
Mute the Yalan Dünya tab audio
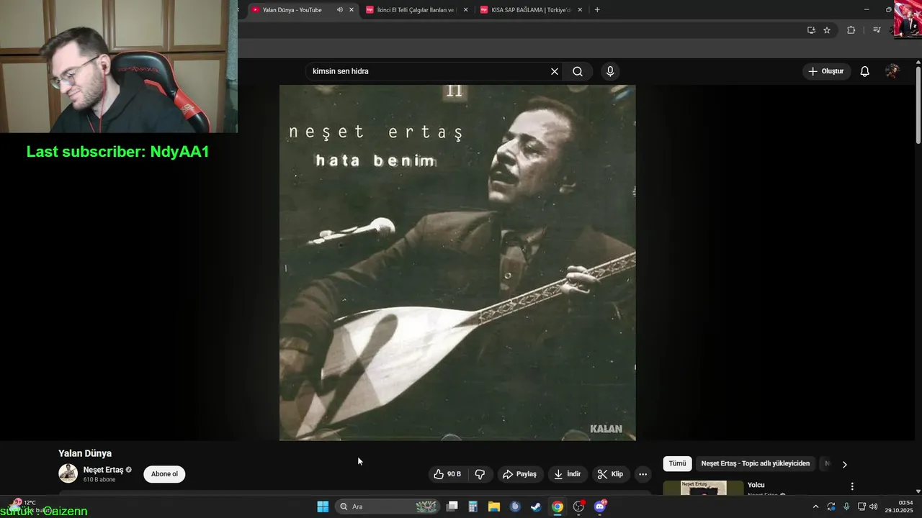point(339,10)
